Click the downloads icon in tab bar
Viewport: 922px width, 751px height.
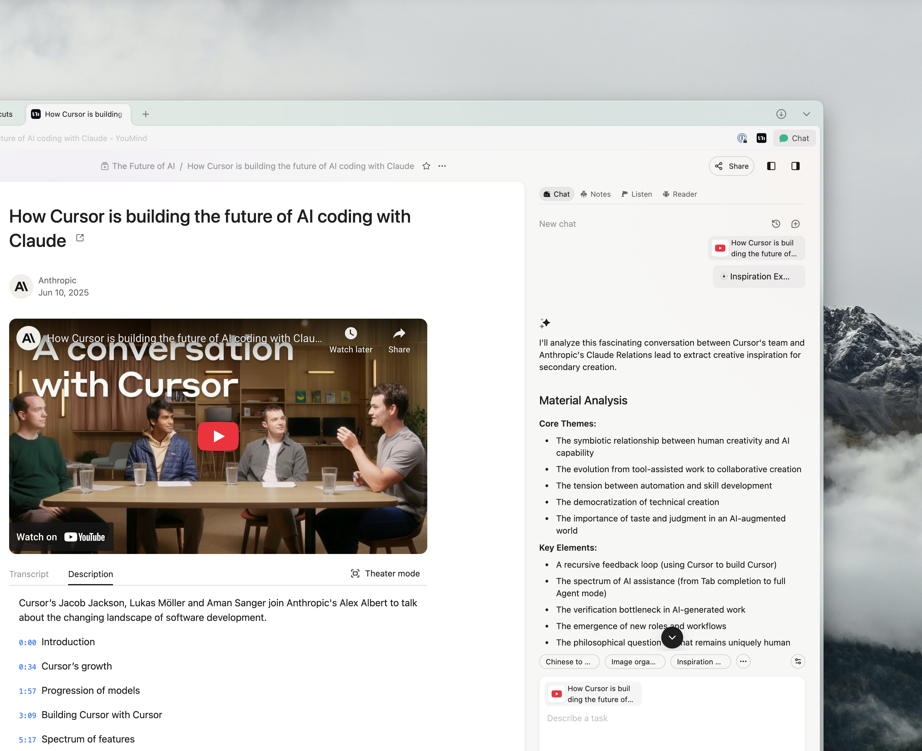[x=781, y=114]
